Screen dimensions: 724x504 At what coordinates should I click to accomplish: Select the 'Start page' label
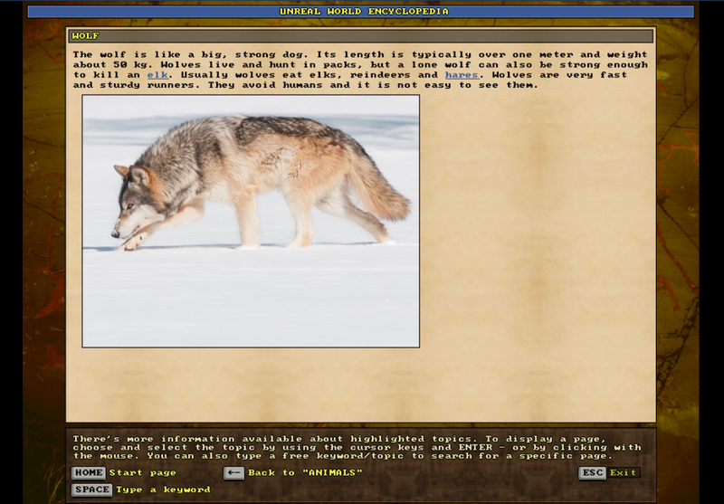point(142,472)
